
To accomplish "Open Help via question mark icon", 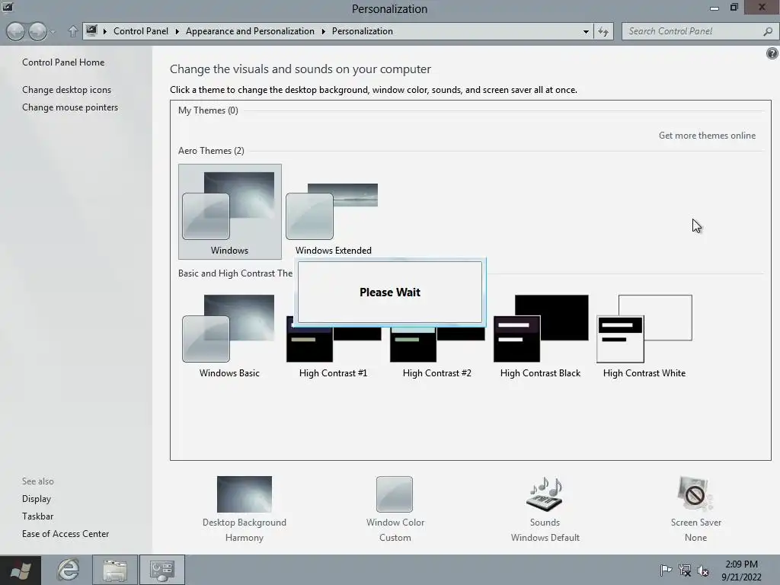I will tap(772, 53).
